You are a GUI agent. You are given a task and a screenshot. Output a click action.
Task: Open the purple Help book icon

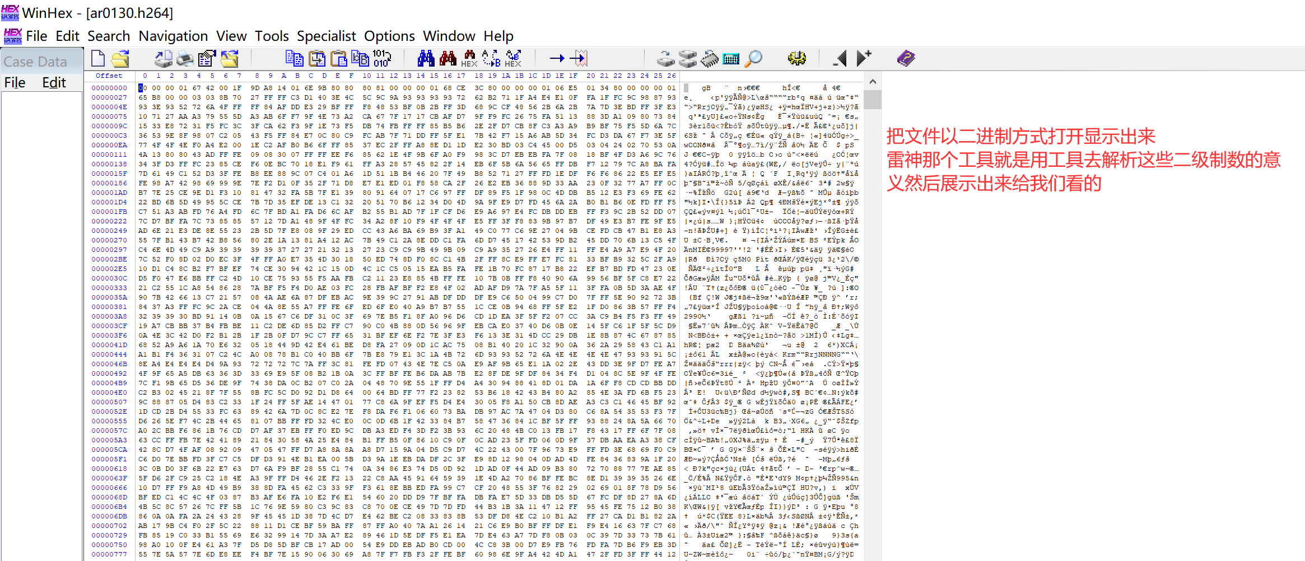click(x=906, y=58)
